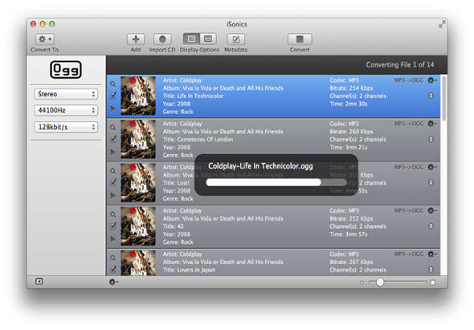Image resolution: width=474 pixels, height=330 pixels.
Task: Click status indicator on track 42 row
Action: pos(431,226)
